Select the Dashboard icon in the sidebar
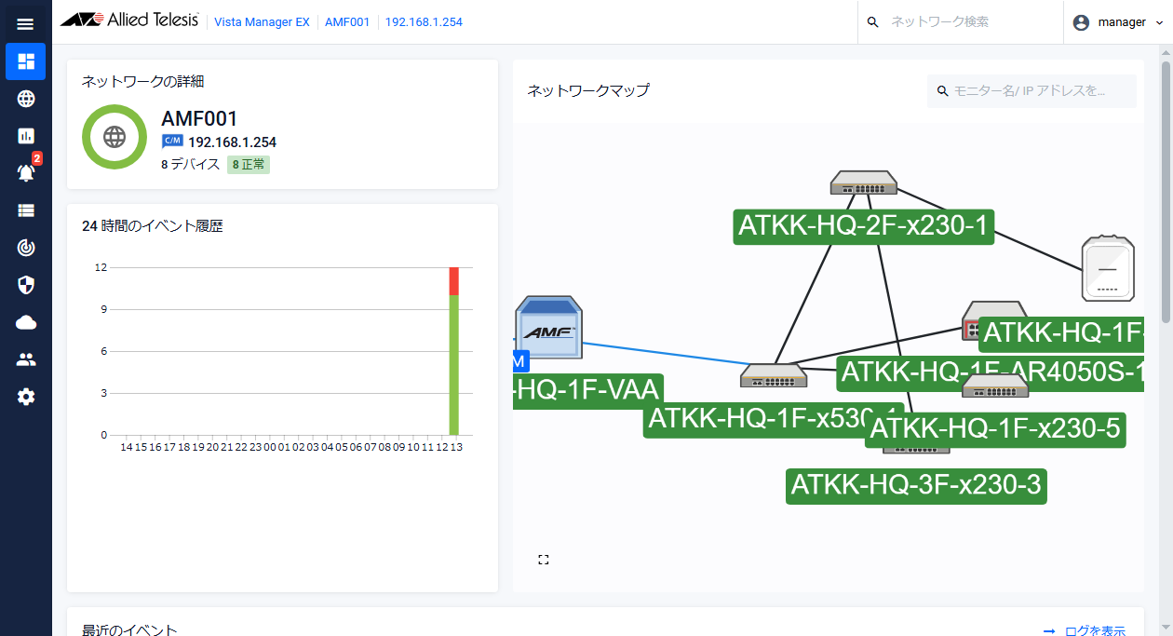This screenshot has height=636, width=1173. [x=26, y=61]
